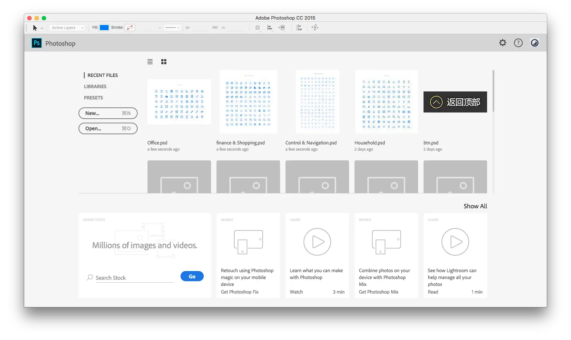Open the stroke width dropdown
Viewport: 571px width, 340px height.
coord(149,28)
